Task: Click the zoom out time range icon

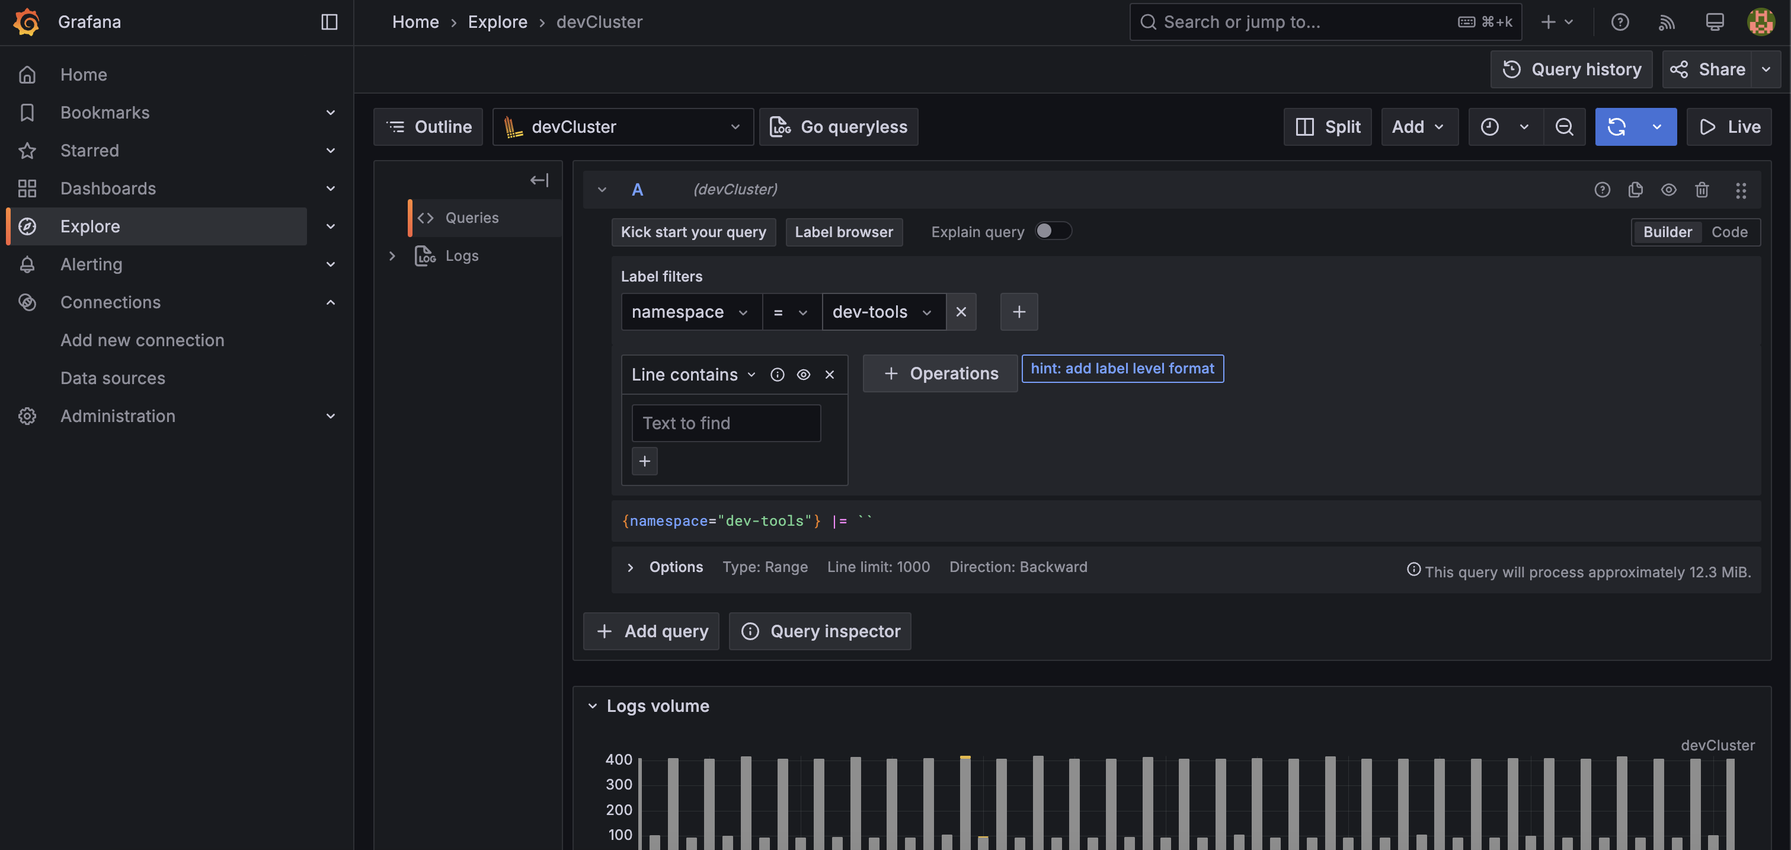Action: pyautogui.click(x=1565, y=127)
